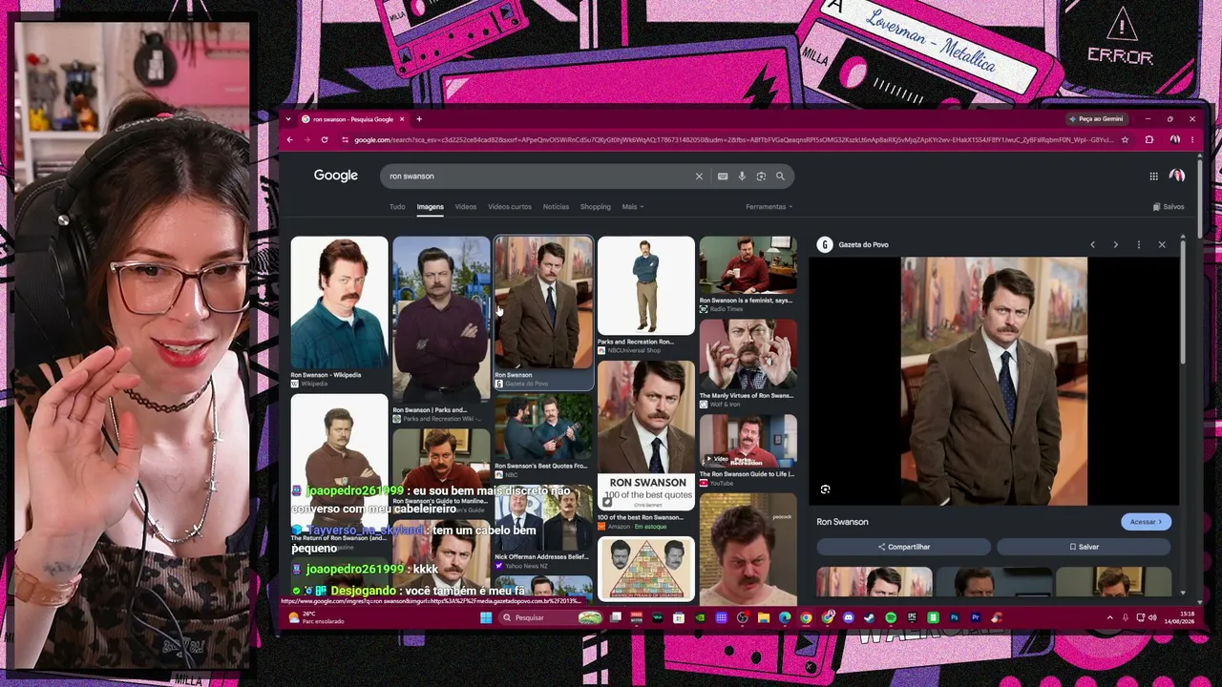1222x687 pixels.
Task: Expand the Mais dropdown
Action: click(632, 206)
